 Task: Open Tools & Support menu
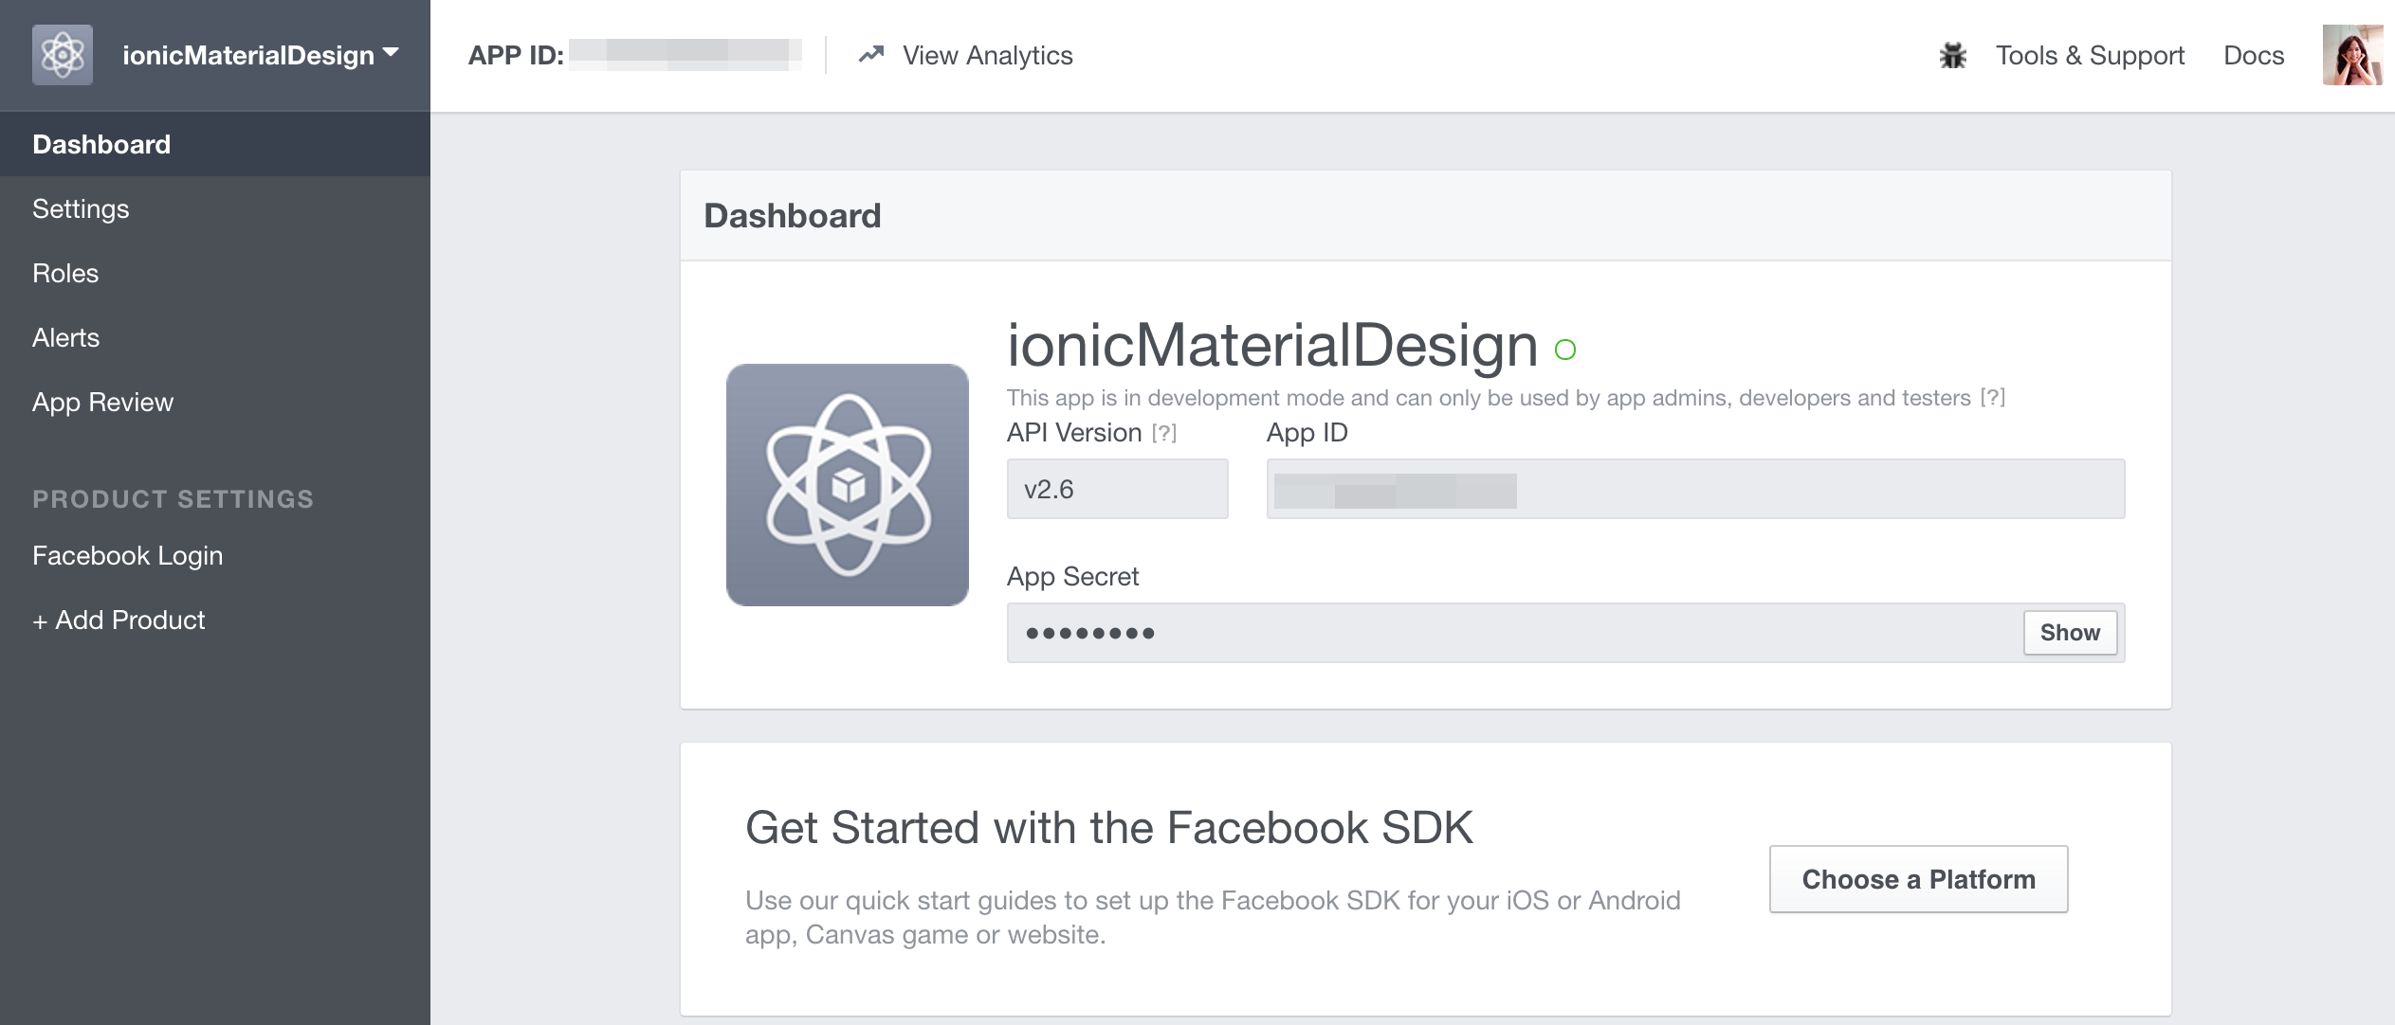2089,55
